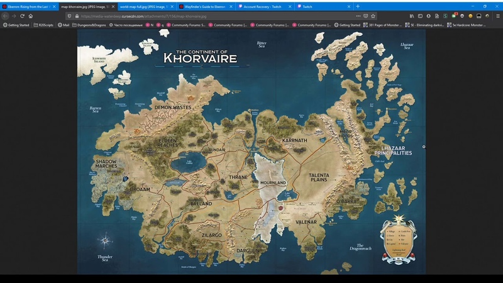The image size is (503, 283).
Task: Close the world-map-full.jpg tab
Action: [x=172, y=6]
